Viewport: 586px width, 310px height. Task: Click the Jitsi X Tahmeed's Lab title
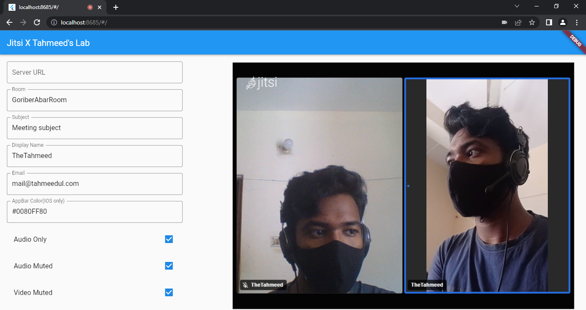(48, 43)
